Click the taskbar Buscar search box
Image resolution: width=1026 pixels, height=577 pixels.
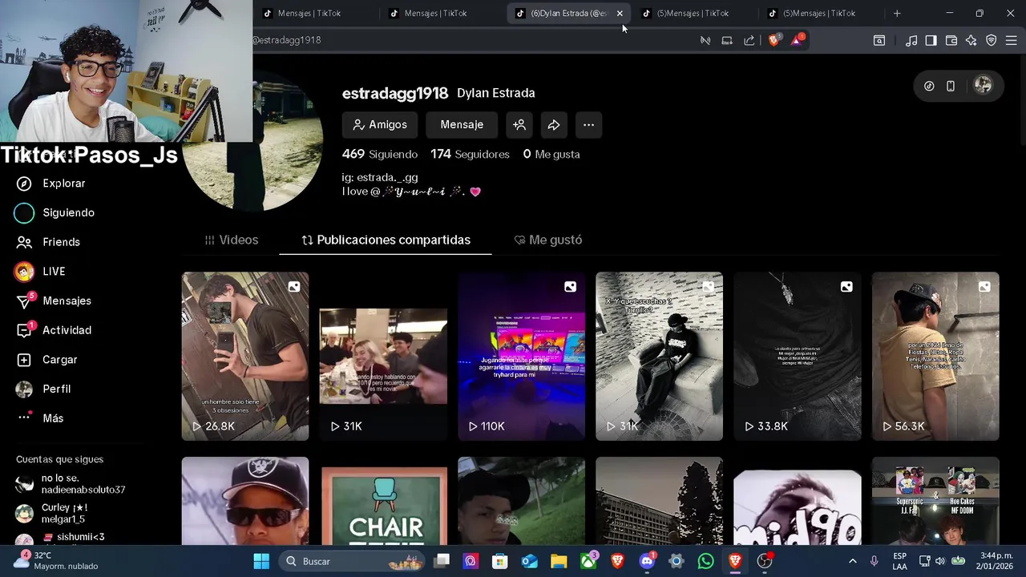353,561
